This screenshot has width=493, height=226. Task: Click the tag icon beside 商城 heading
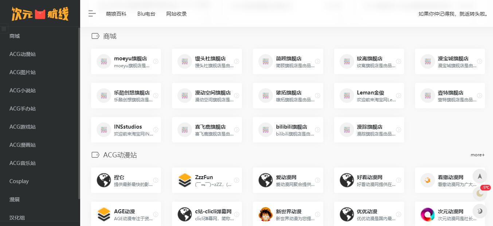point(95,36)
